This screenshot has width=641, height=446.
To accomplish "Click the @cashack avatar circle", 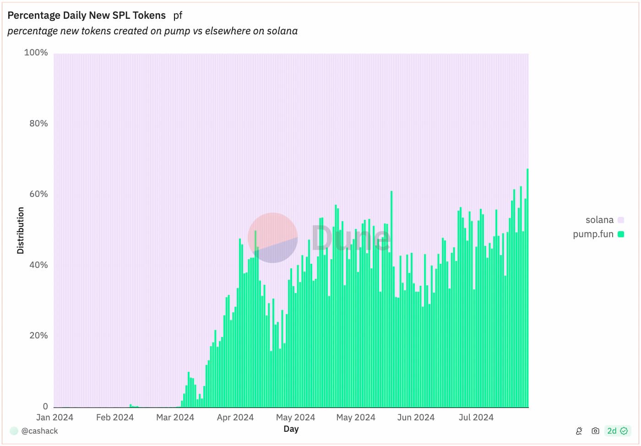I will [x=14, y=431].
